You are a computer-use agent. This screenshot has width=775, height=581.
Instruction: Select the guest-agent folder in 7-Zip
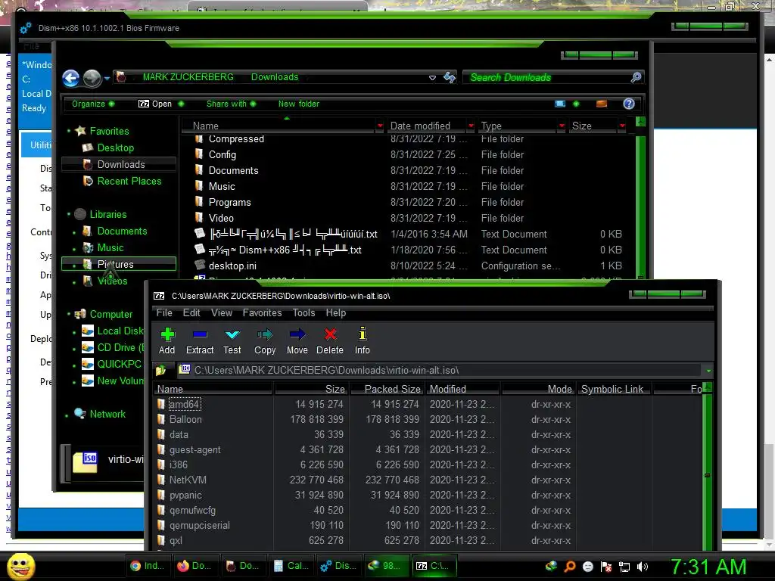pyautogui.click(x=195, y=449)
